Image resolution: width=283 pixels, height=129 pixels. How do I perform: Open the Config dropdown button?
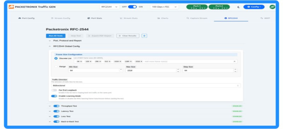pos(254,7)
